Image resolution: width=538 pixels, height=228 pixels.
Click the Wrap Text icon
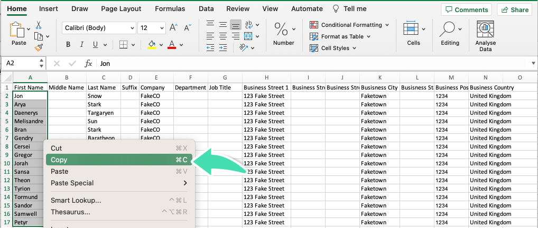click(249, 25)
